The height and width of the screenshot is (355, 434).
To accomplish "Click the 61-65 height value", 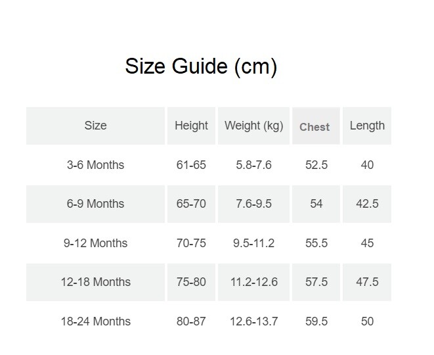I will (191, 165).
